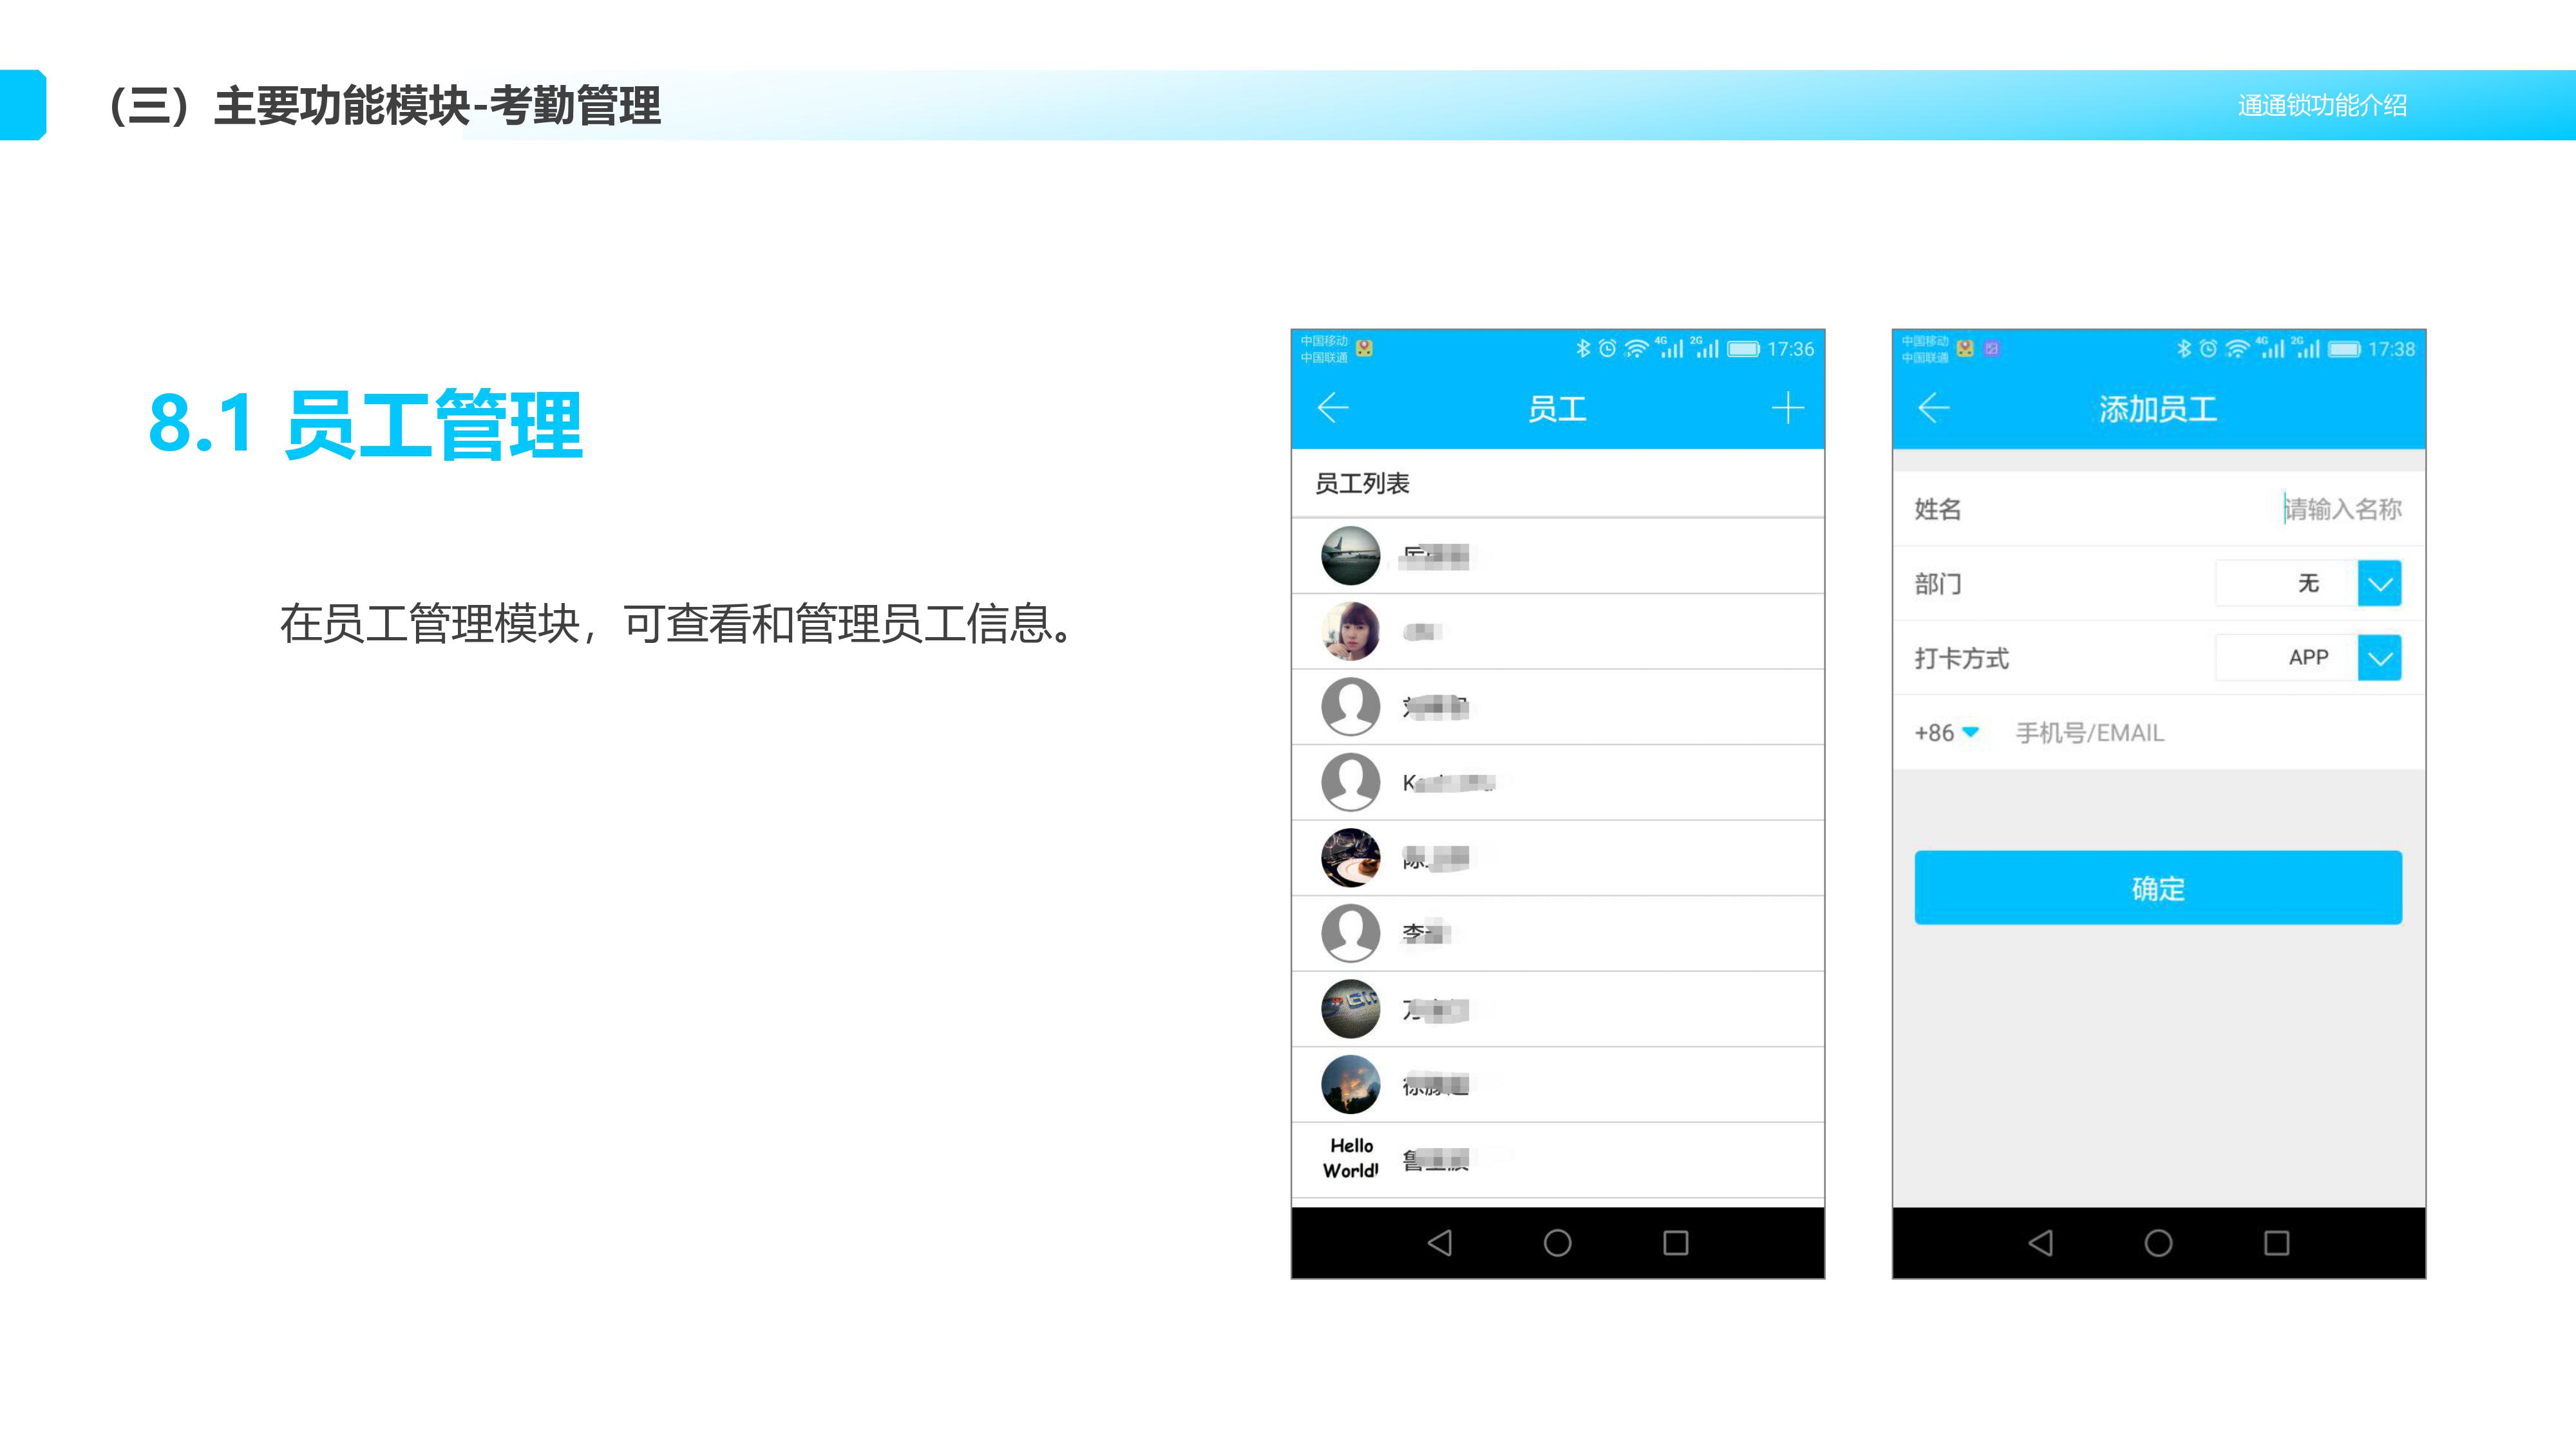The width and height of the screenshot is (2576, 1448).
Task: Tap Android back triangle on right phone
Action: (2040, 1242)
